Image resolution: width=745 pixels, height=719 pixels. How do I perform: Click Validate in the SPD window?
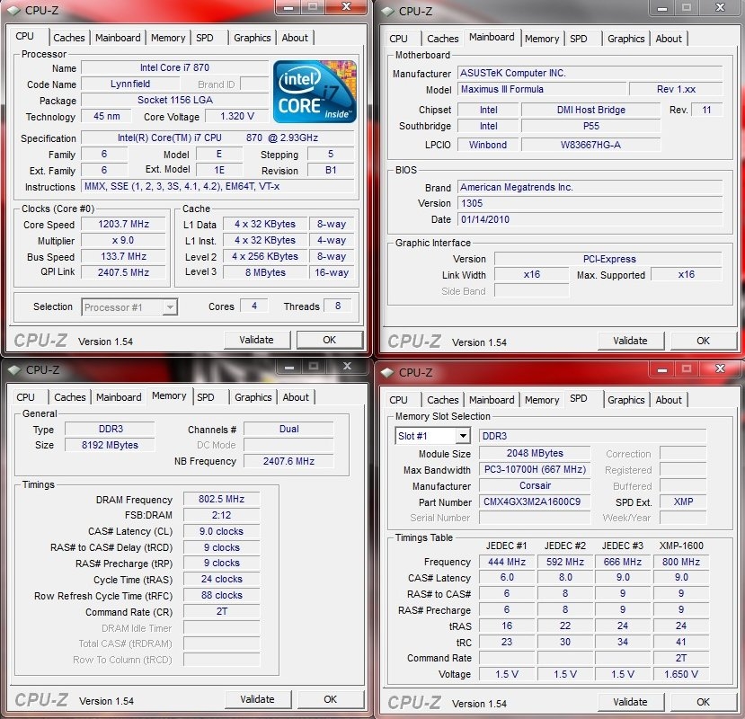click(x=631, y=702)
